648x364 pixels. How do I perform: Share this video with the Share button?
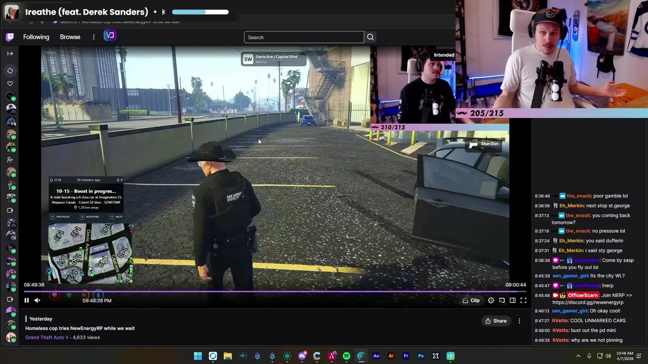point(496,321)
